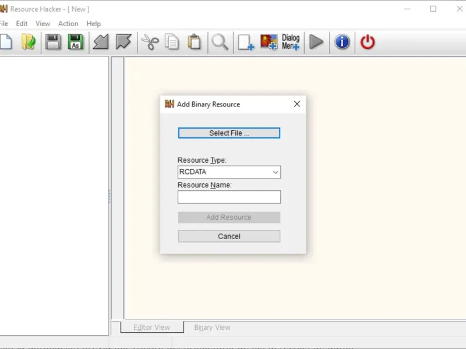Image resolution: width=466 pixels, height=349 pixels.
Task: Click the Add blank resource icon
Action: 246,42
